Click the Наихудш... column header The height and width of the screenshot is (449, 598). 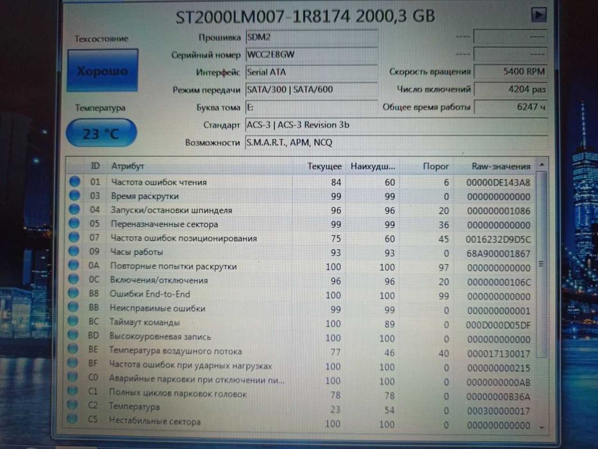tap(372, 167)
